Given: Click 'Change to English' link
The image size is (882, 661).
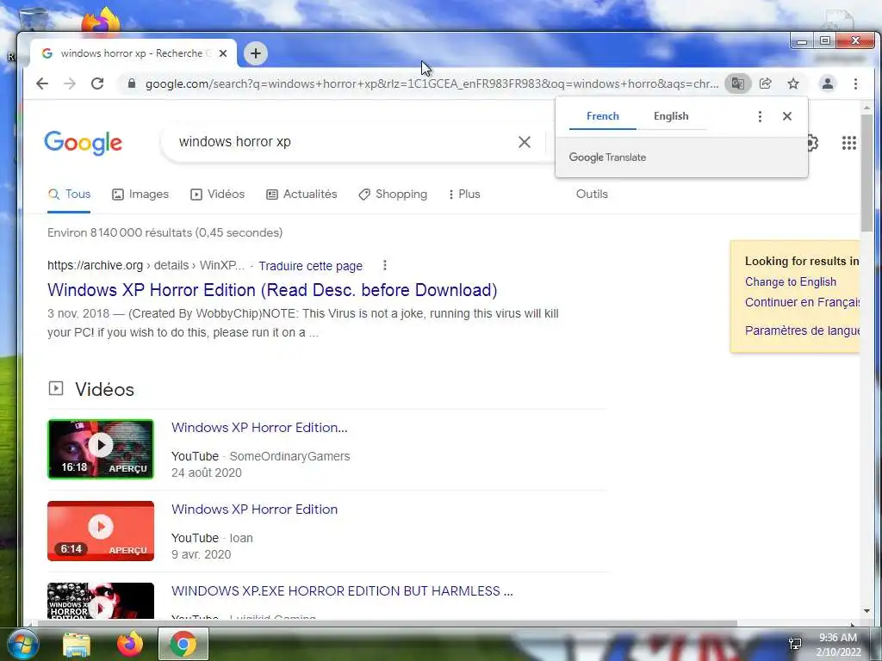Looking at the screenshot, I should (791, 282).
